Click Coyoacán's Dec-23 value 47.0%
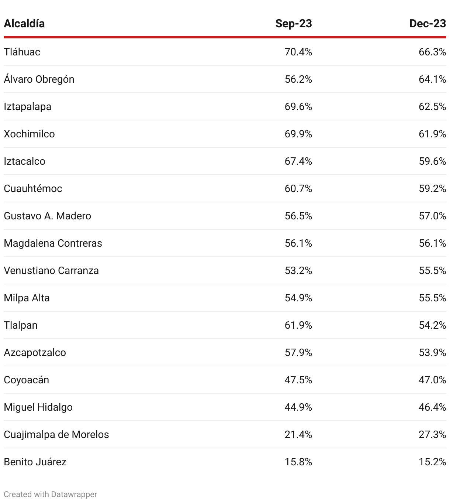Image resolution: width=450 pixels, height=503 pixels. click(x=432, y=380)
